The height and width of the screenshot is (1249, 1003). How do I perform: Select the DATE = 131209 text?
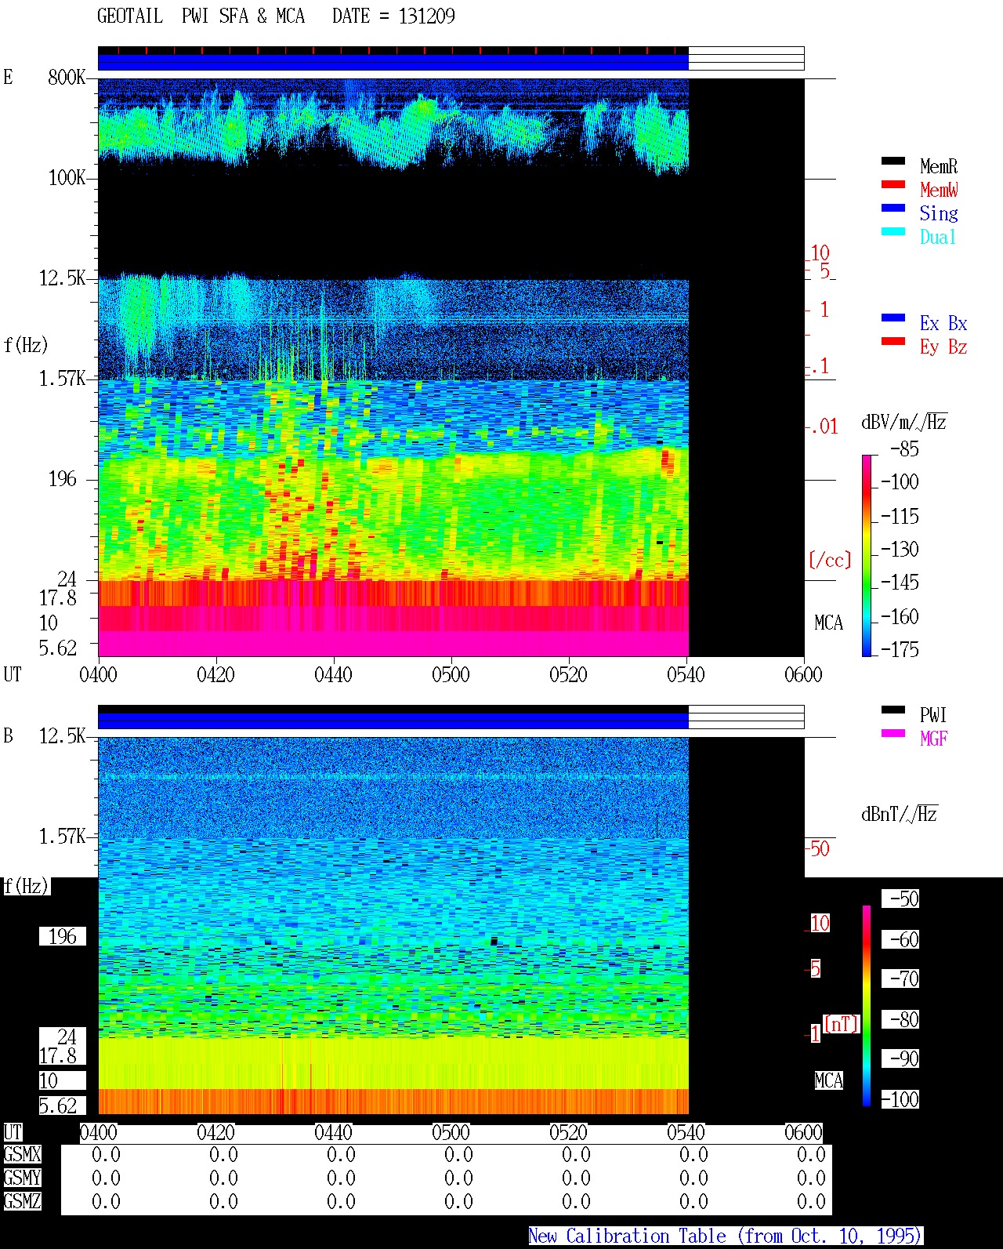pos(393,16)
